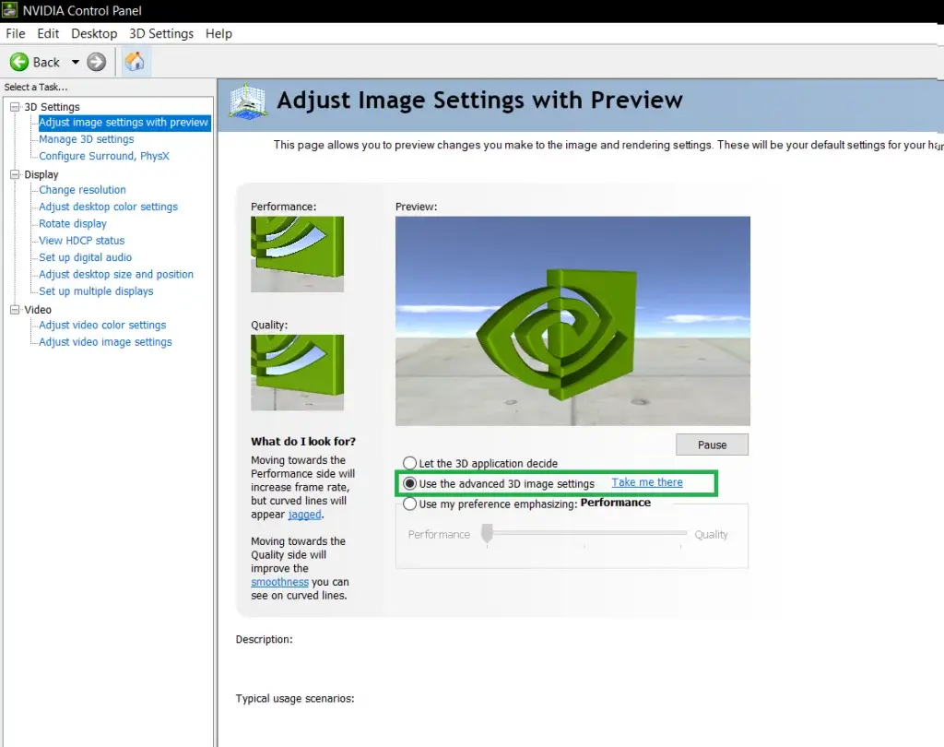The height and width of the screenshot is (747, 944).
Task: Follow the Take me there link
Action: (x=647, y=482)
